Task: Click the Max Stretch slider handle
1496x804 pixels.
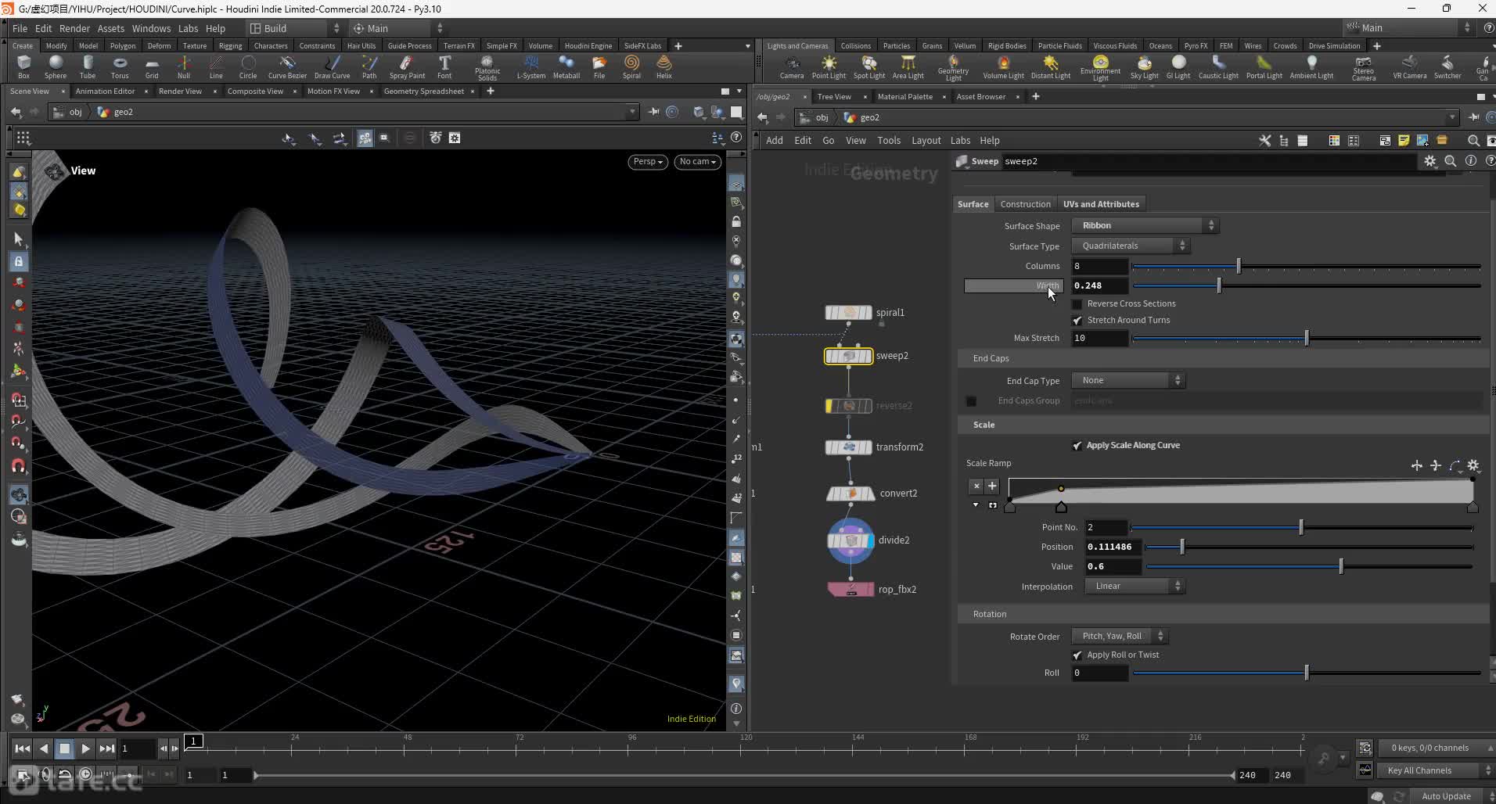Action: pyautogui.click(x=1307, y=338)
